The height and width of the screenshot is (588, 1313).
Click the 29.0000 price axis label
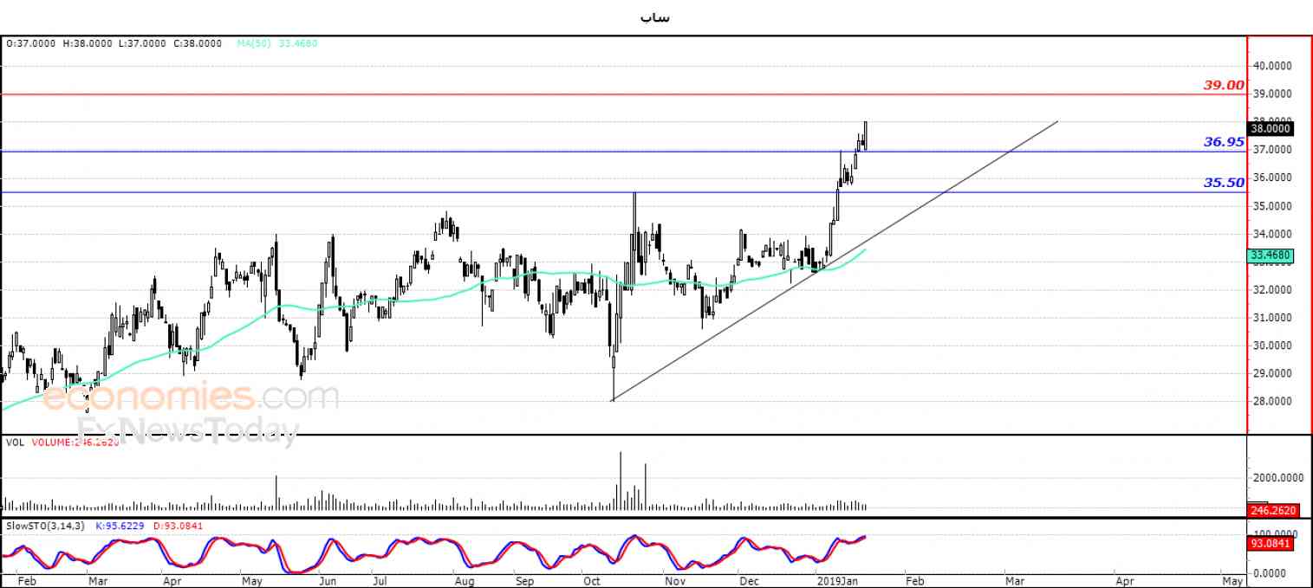pyautogui.click(x=1272, y=374)
